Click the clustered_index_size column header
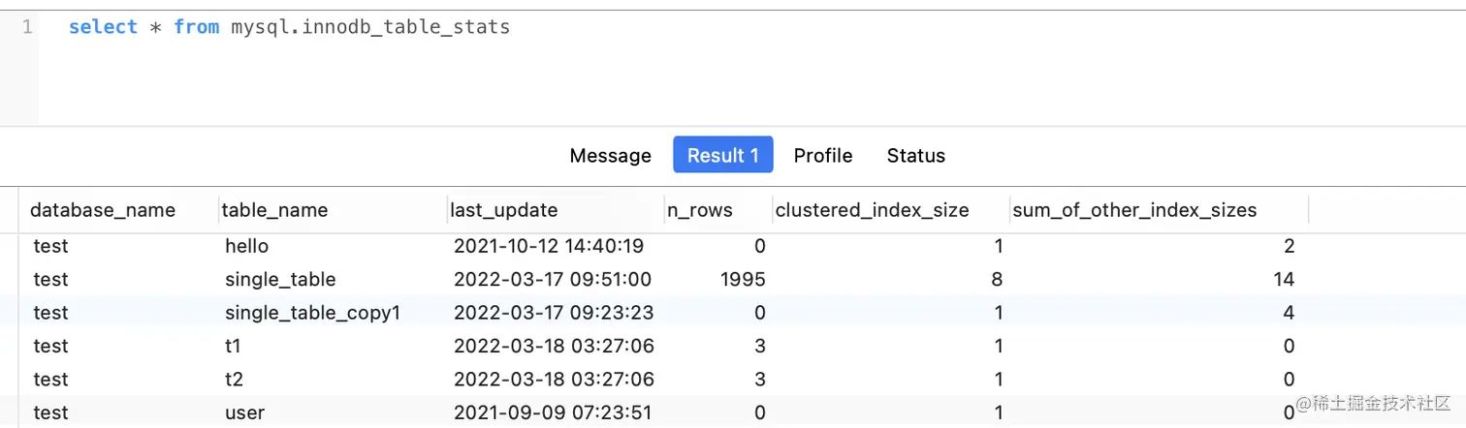This screenshot has height=428, width=1466. (872, 210)
